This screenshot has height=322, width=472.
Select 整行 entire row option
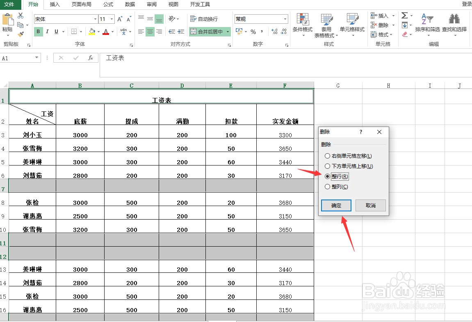pos(336,177)
